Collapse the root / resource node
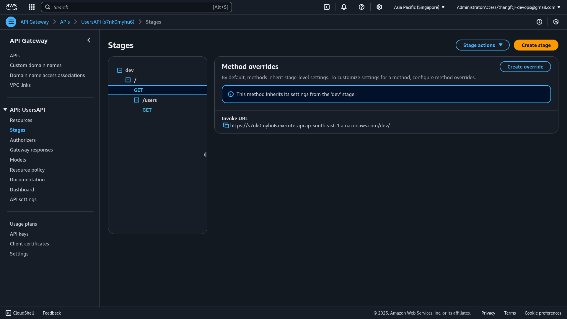This screenshot has height=319, width=567. click(x=128, y=80)
